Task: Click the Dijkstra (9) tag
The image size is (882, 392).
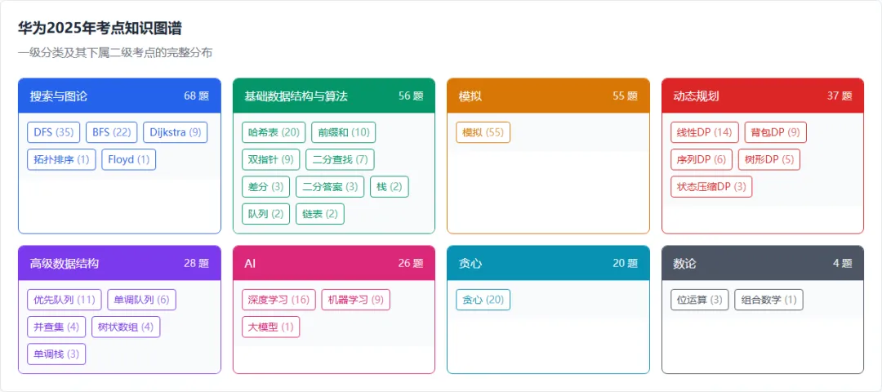Action: (x=176, y=132)
